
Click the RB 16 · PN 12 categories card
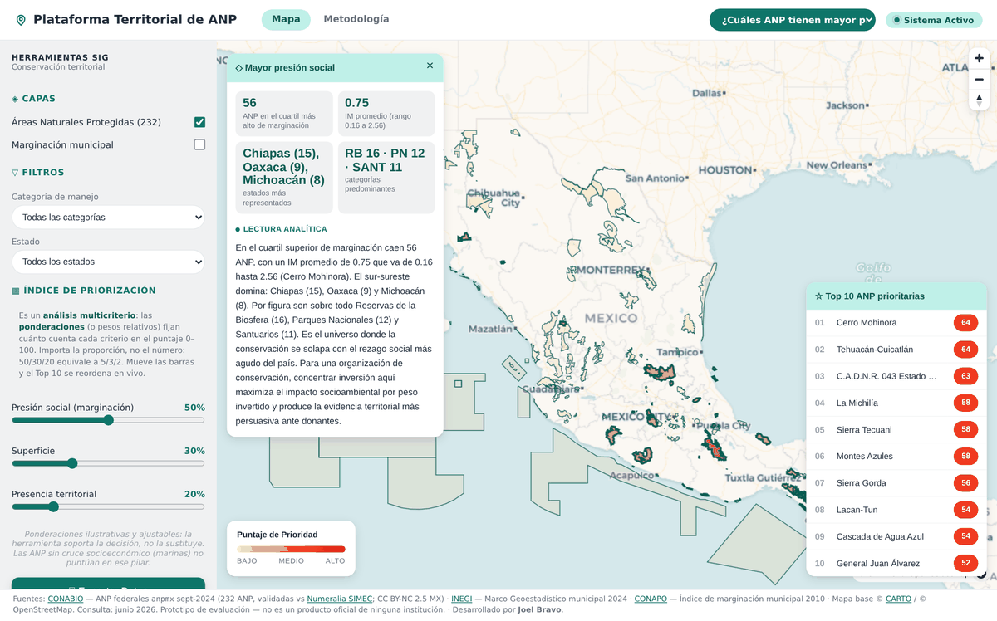386,178
